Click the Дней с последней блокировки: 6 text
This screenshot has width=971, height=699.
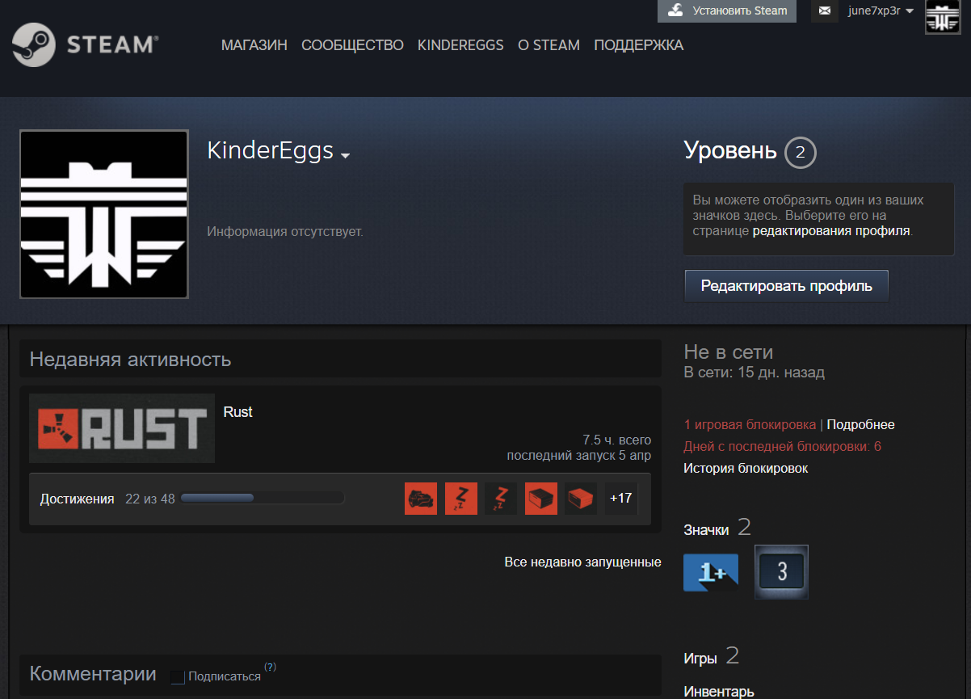(783, 446)
